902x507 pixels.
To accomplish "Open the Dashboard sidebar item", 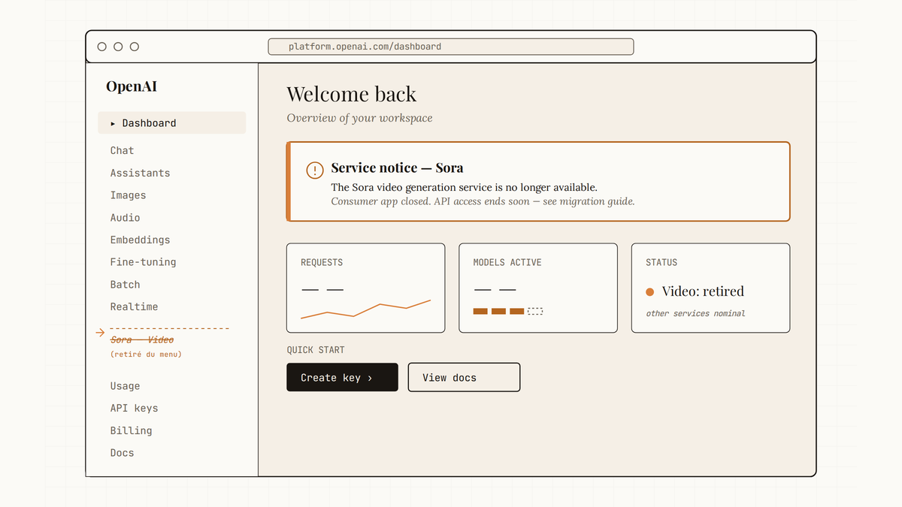I will [171, 123].
